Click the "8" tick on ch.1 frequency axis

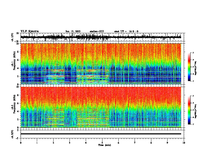click(18, 52)
